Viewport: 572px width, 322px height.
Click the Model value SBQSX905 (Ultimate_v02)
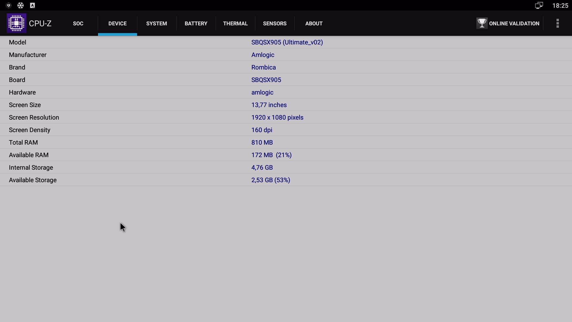coord(287,42)
